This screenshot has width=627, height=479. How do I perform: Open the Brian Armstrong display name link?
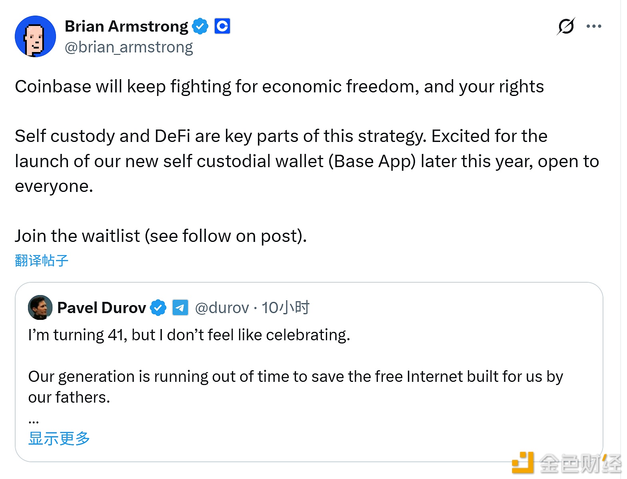tap(126, 26)
